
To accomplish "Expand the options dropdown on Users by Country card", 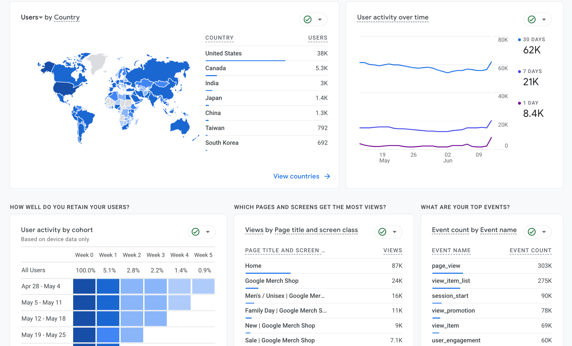I will tap(320, 19).
